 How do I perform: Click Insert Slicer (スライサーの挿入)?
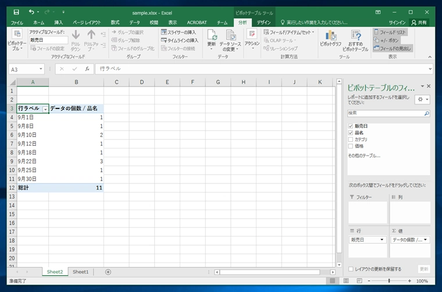179,32
